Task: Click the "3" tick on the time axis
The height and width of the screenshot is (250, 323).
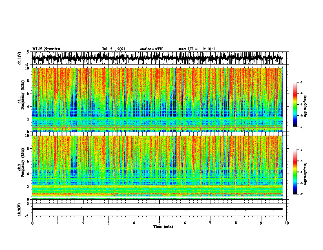Action: click(x=108, y=223)
